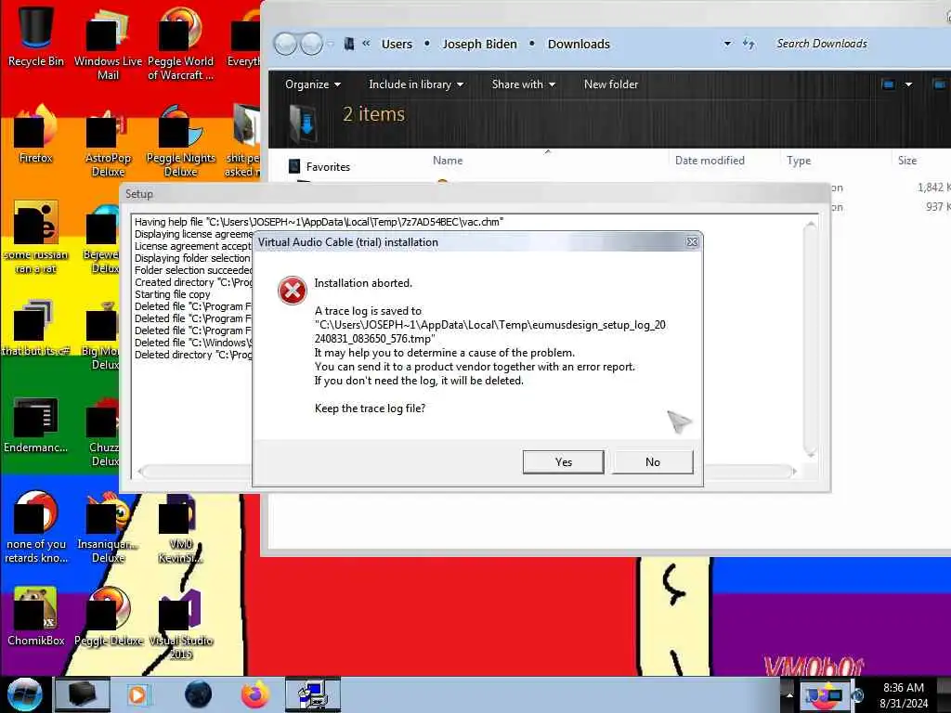Open AstroPop Deluxe desktop icon
Image resolution: width=951 pixels, height=713 pixels.
click(108, 141)
